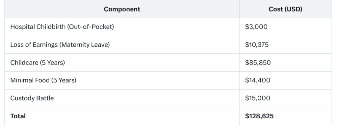Click the $128,625 total amount
Viewport: 337px width, 133px height.
259,116
